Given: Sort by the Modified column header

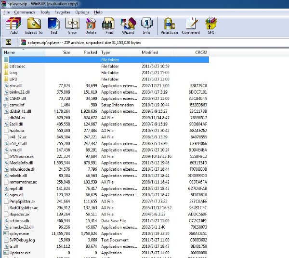Looking at the screenshot, I should [157, 53].
